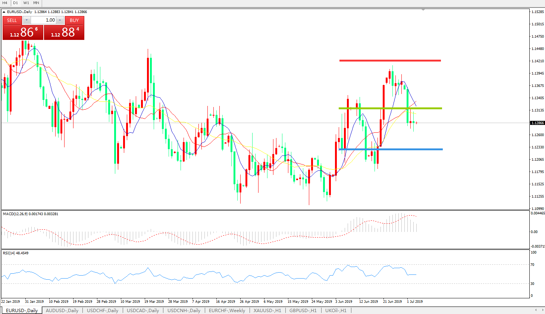Select the EURCHF-,Weekly chart tab
The image size is (545, 314).
click(227, 310)
